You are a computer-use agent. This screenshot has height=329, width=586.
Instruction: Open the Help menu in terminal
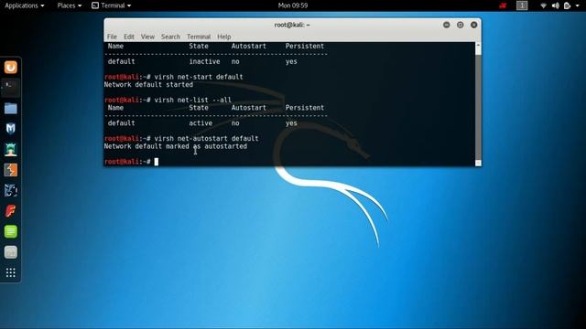[x=223, y=37]
